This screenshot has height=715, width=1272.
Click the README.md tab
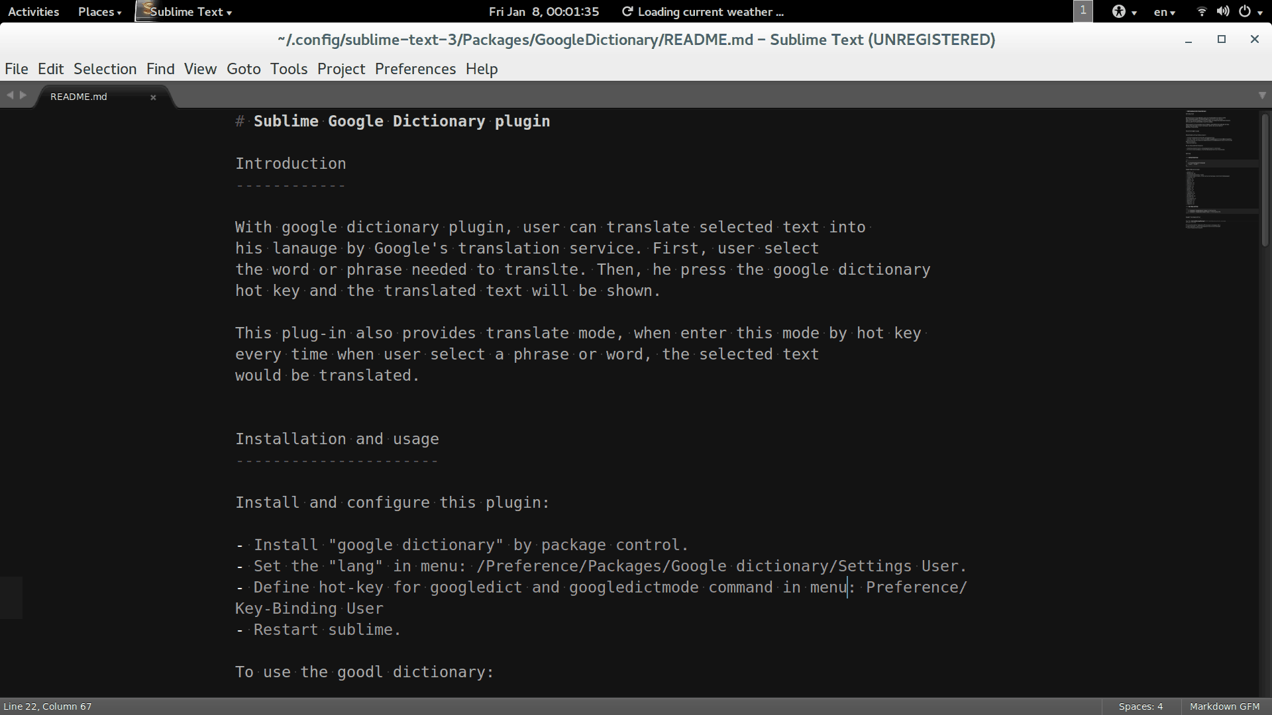pos(80,96)
